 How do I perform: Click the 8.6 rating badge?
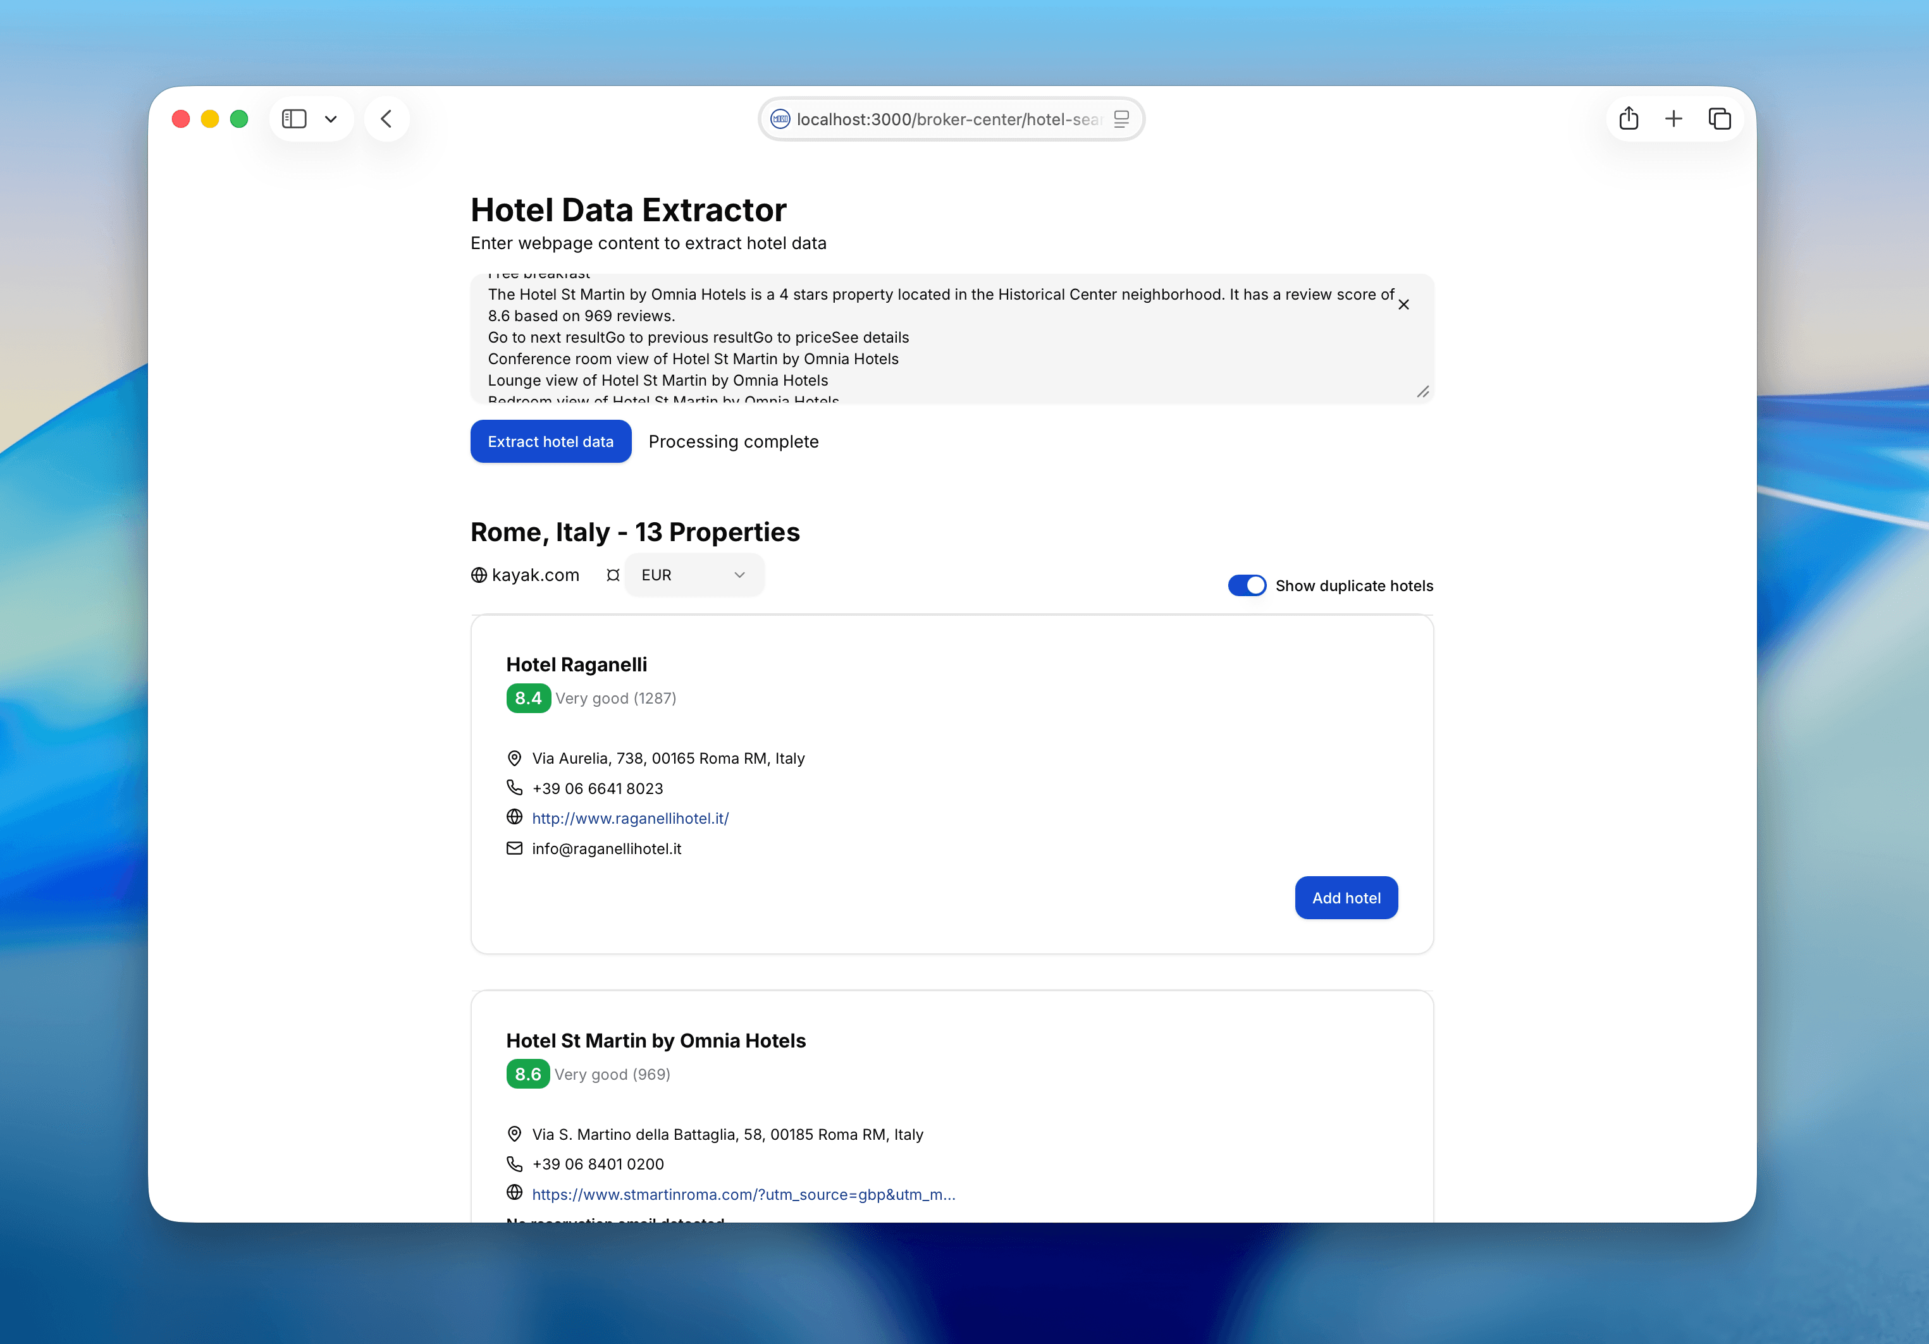coord(527,1074)
